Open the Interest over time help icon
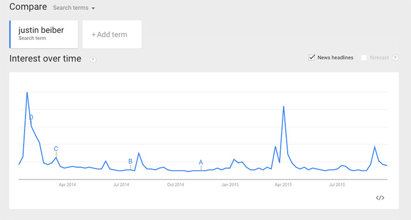Viewport: 411px width, 220px height. (x=93, y=59)
